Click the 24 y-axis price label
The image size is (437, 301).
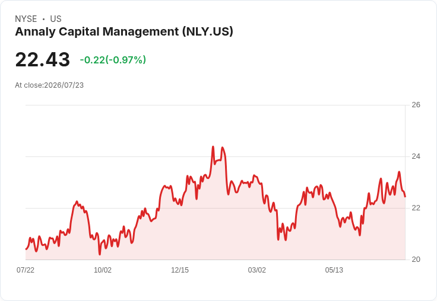tap(416, 156)
